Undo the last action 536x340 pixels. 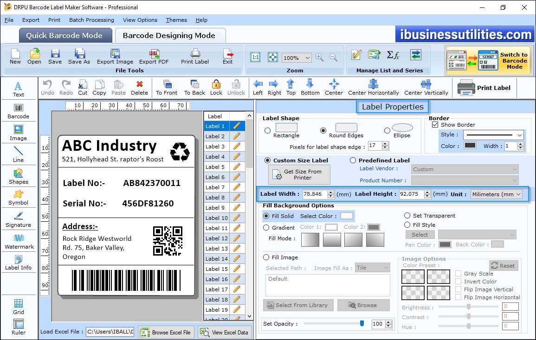(47, 88)
